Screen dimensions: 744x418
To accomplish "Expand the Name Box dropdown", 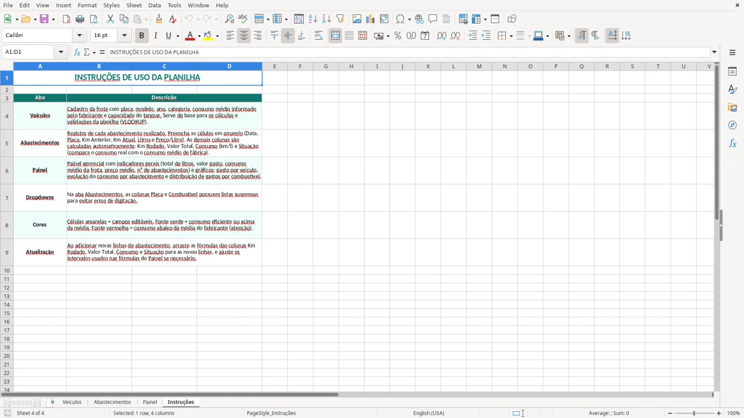I will pyautogui.click(x=61, y=52).
